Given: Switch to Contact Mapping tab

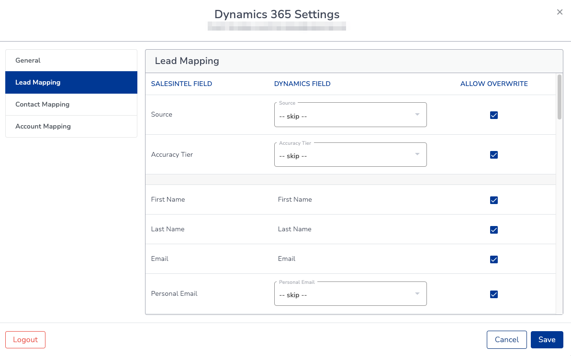Looking at the screenshot, I should point(71,104).
